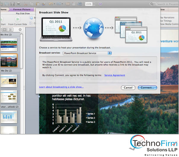Switch to outline view in pane
This screenshot has width=179, height=157.
[x=10, y=30]
